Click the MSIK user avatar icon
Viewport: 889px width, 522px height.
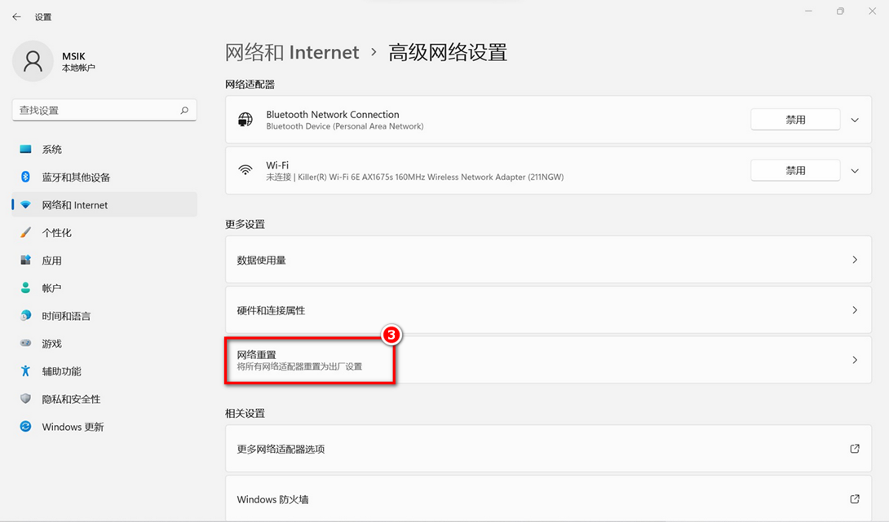[x=33, y=61]
